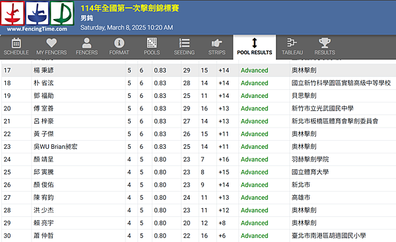This screenshot has width=396, height=242.
Task: Select fencer 傅 室善 in row 20
Action: (44, 108)
